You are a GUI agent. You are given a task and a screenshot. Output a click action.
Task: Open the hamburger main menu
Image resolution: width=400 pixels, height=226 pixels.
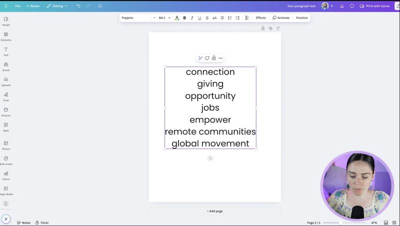pyautogui.click(x=6, y=6)
